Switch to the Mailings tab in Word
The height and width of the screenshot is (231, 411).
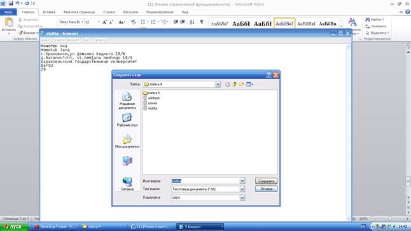[x=130, y=12]
